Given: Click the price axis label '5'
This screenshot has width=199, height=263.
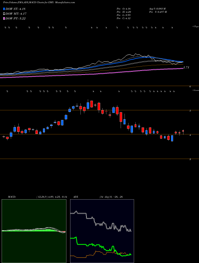Looking at the screenshot, I should [x=190, y=111].
